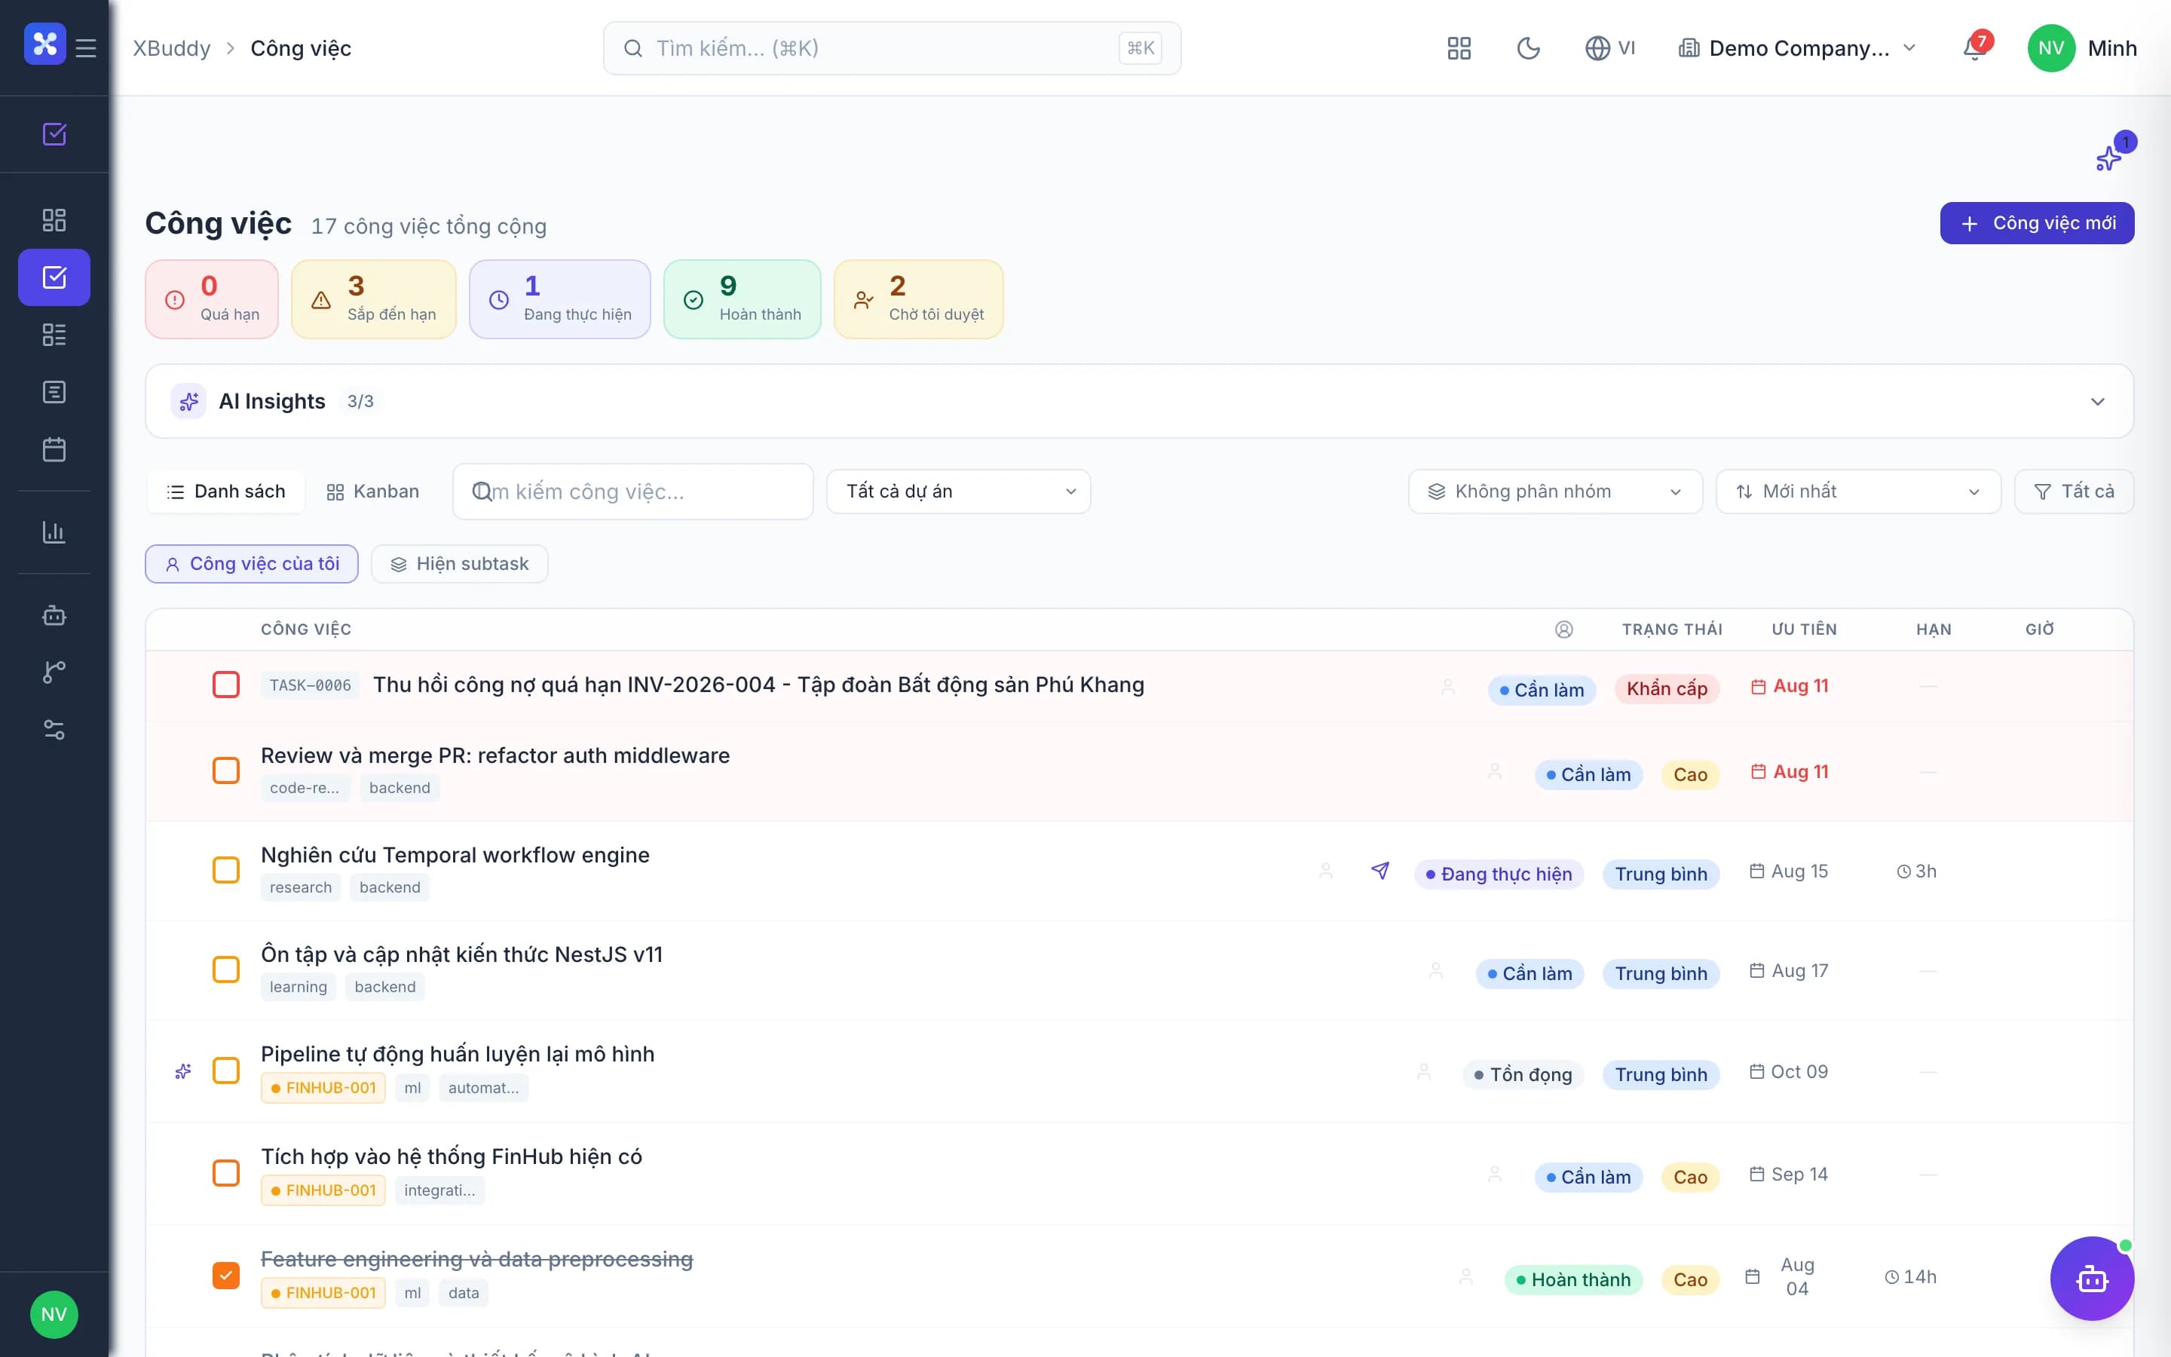The width and height of the screenshot is (2171, 1357).
Task: Check the Review and merge PR checkbox
Action: coord(226,771)
